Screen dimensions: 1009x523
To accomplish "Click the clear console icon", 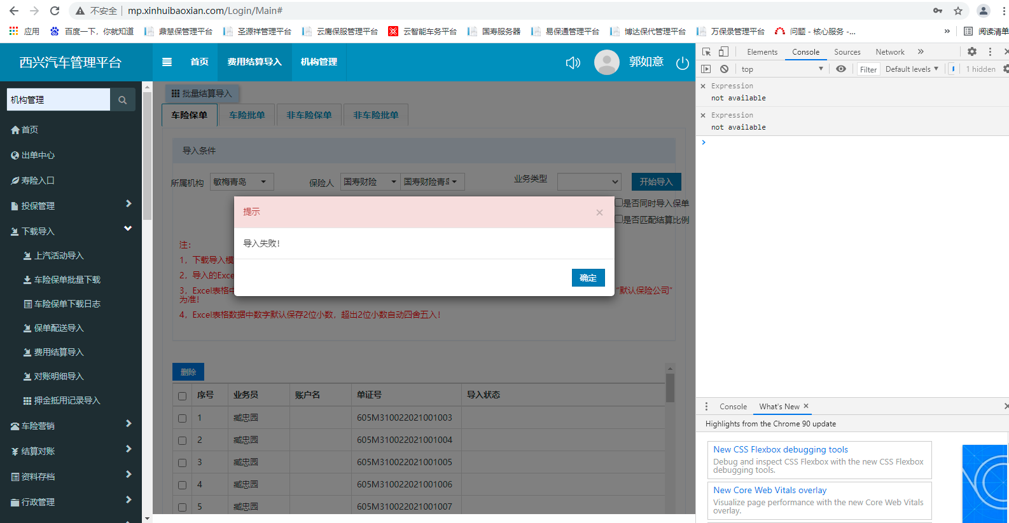I will (x=724, y=69).
